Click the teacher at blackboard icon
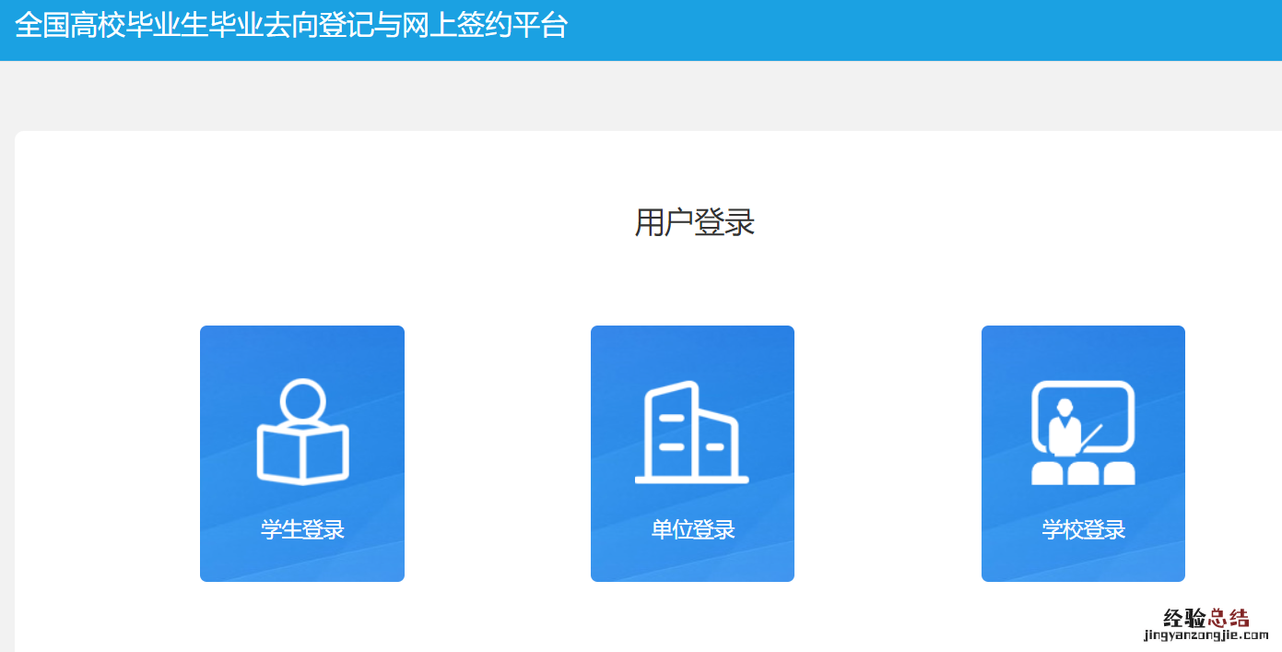This screenshot has height=652, width=1282. tap(1083, 433)
